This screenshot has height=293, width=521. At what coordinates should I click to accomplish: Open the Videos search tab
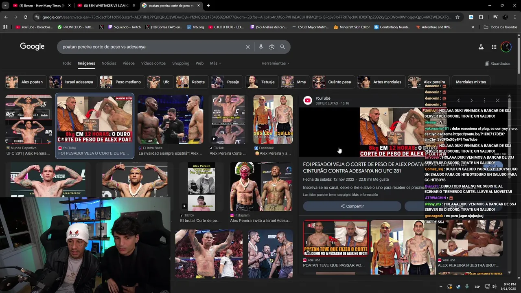(129, 63)
